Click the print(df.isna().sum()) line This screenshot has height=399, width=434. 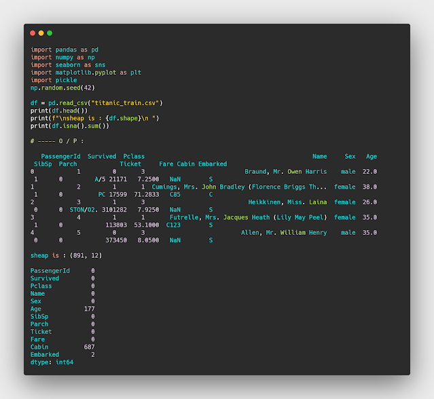pos(70,126)
